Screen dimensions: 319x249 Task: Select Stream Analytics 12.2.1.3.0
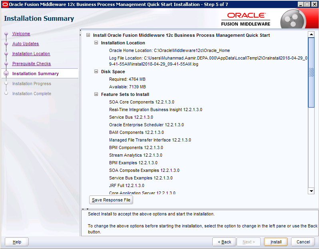coord(136,155)
